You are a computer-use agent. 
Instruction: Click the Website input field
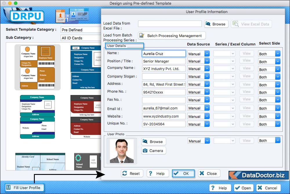[x=164, y=116]
